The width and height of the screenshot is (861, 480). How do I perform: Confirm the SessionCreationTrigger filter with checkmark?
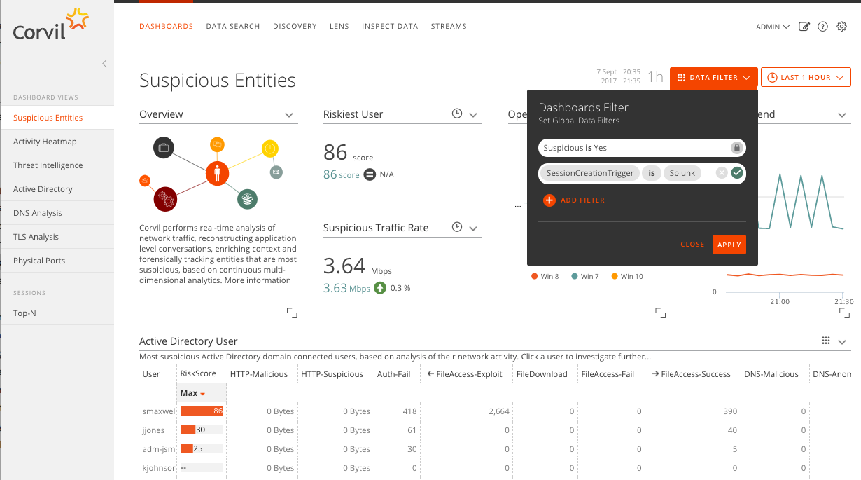coord(736,173)
